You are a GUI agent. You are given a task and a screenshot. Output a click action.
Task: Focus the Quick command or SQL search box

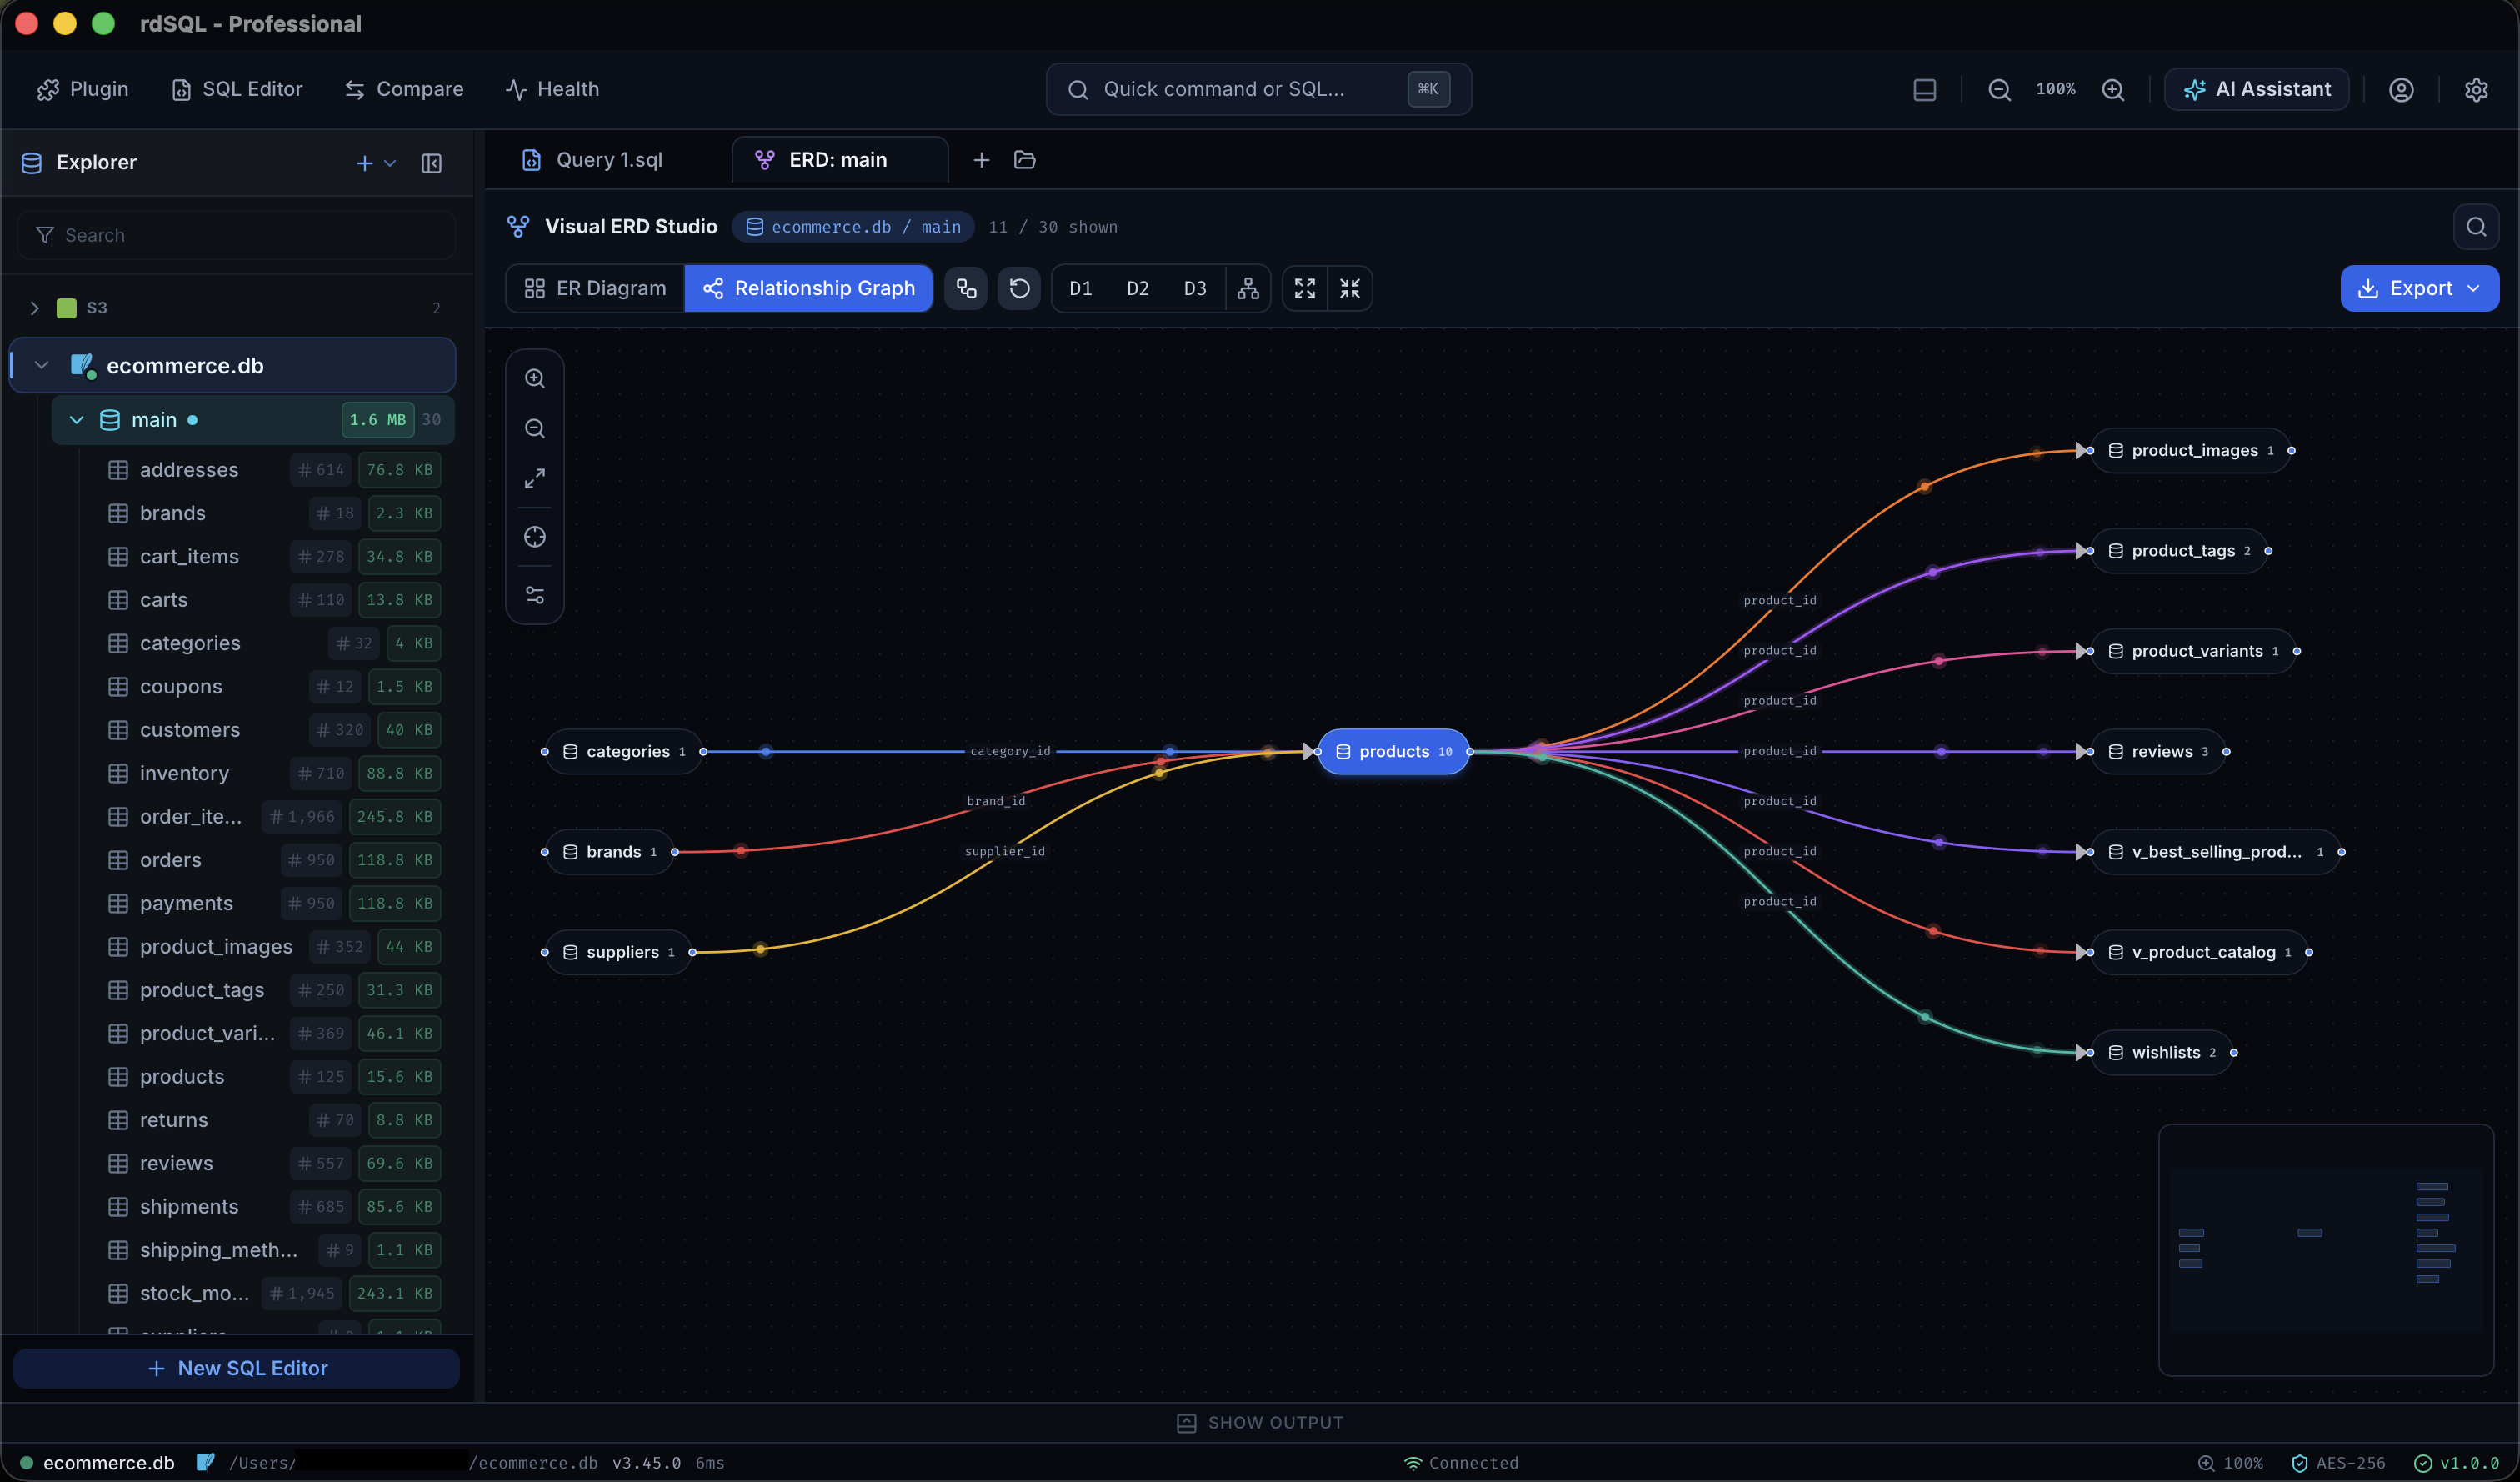click(1258, 89)
